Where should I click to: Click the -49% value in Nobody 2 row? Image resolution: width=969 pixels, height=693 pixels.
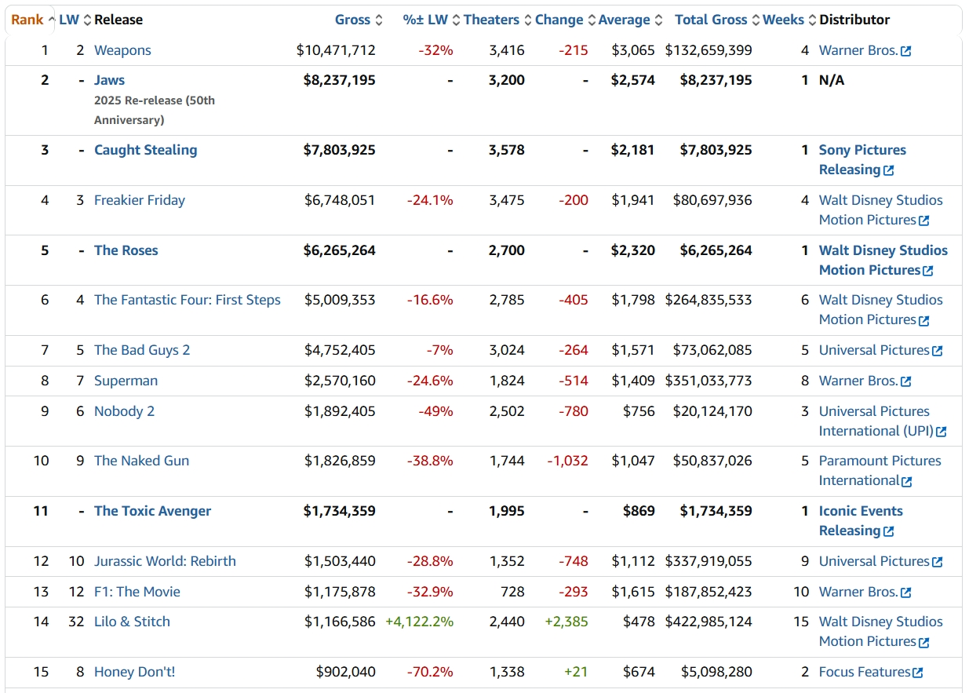(435, 411)
